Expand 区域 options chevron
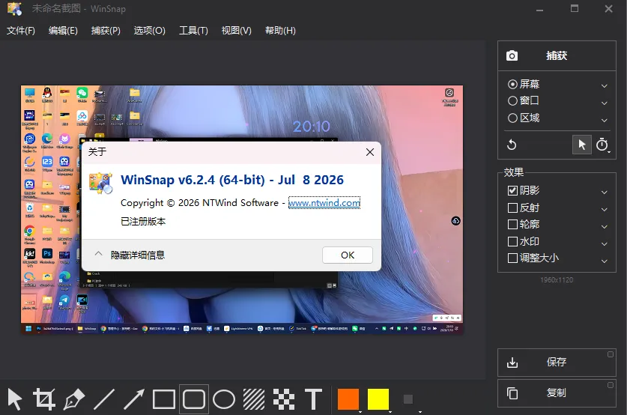Image resolution: width=627 pixels, height=415 pixels. (x=605, y=121)
